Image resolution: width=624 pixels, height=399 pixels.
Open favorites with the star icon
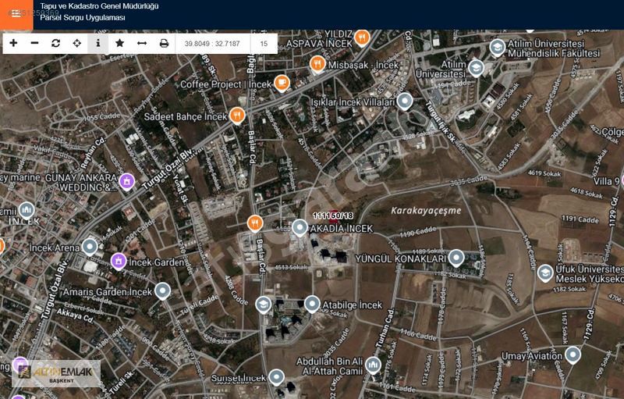[x=119, y=43]
